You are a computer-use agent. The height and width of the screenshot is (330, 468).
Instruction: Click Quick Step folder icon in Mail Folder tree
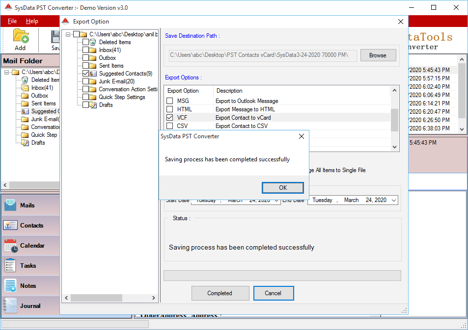[x=25, y=135]
